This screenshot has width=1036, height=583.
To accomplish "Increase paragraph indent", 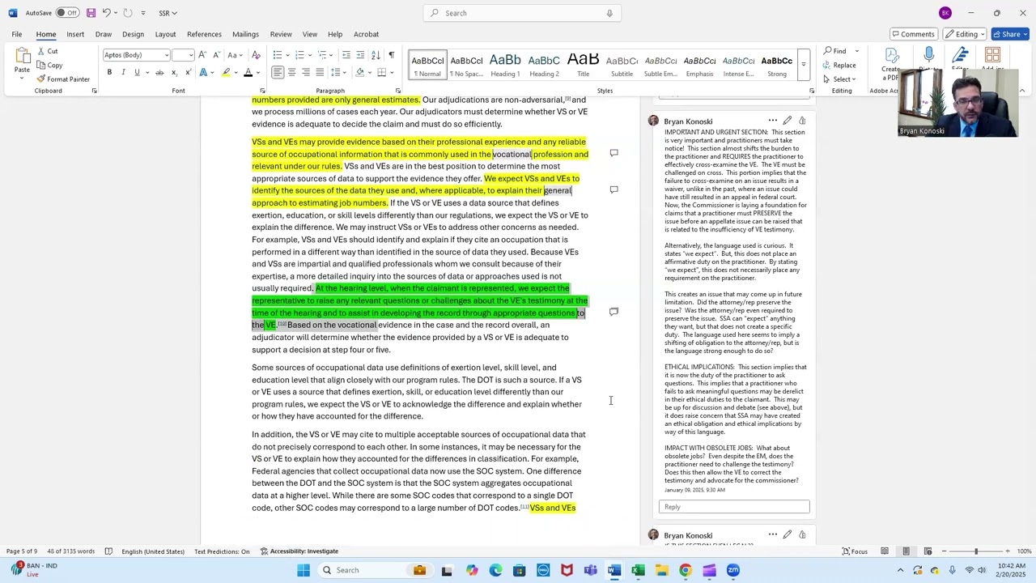I will (360, 55).
